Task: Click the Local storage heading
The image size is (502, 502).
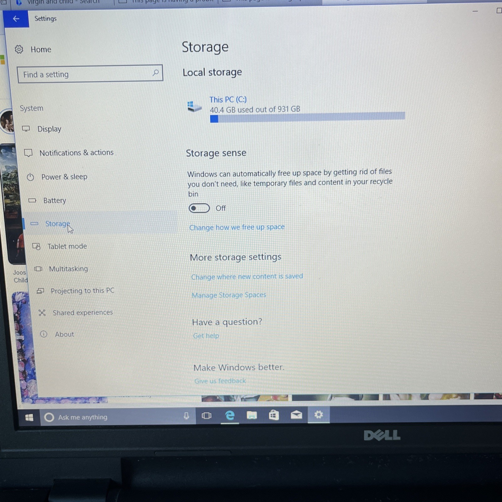Action: pyautogui.click(x=212, y=72)
